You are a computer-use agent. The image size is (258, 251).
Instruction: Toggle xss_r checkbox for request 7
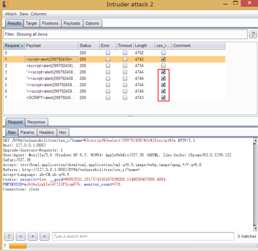pyautogui.click(x=163, y=98)
